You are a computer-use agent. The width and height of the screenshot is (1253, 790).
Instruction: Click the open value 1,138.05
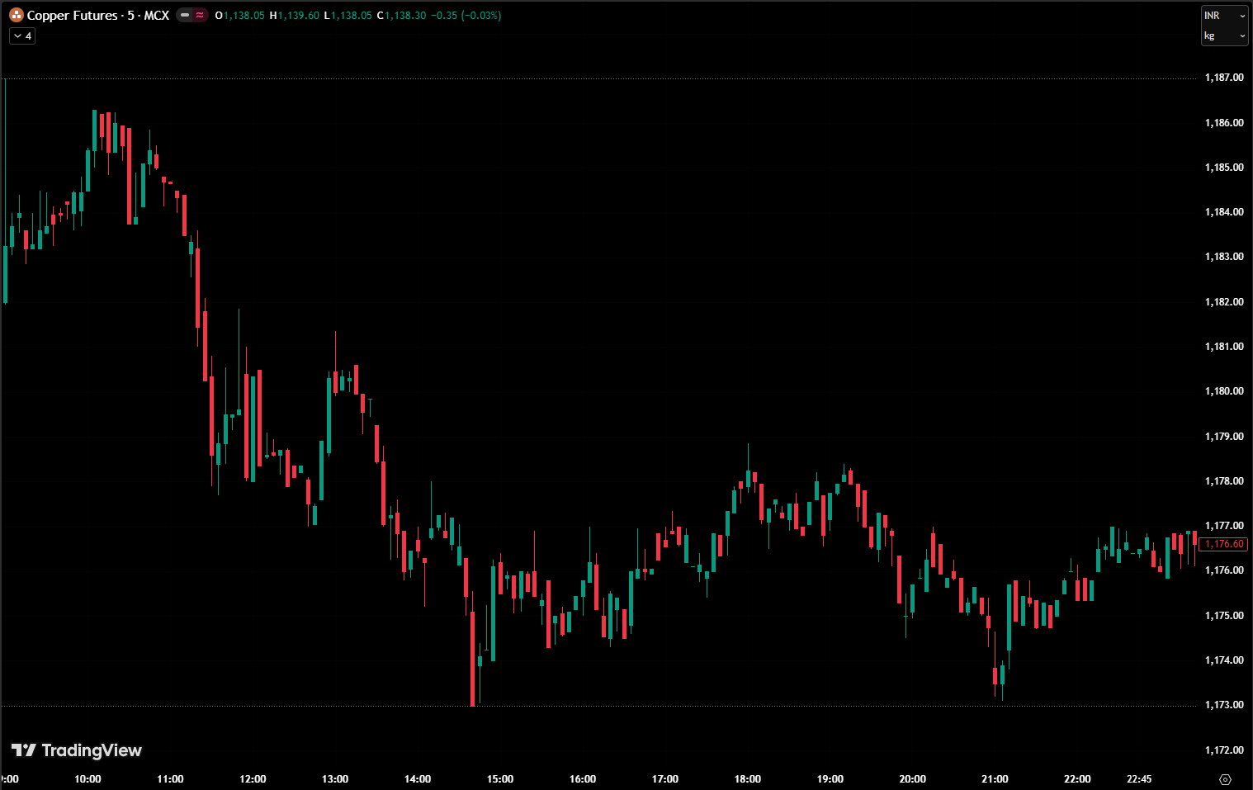pyautogui.click(x=244, y=16)
